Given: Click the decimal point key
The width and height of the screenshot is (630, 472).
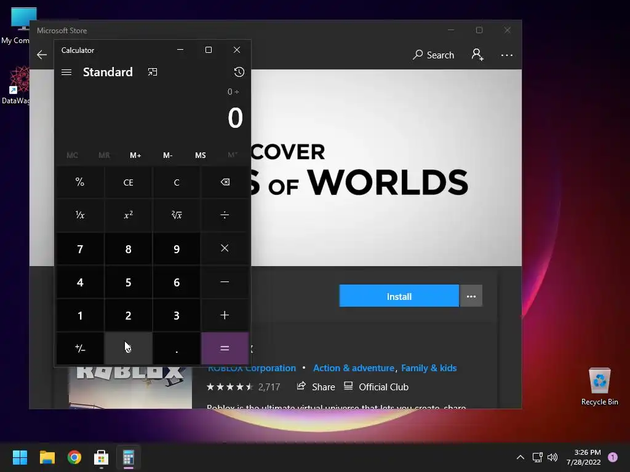Looking at the screenshot, I should (177, 348).
